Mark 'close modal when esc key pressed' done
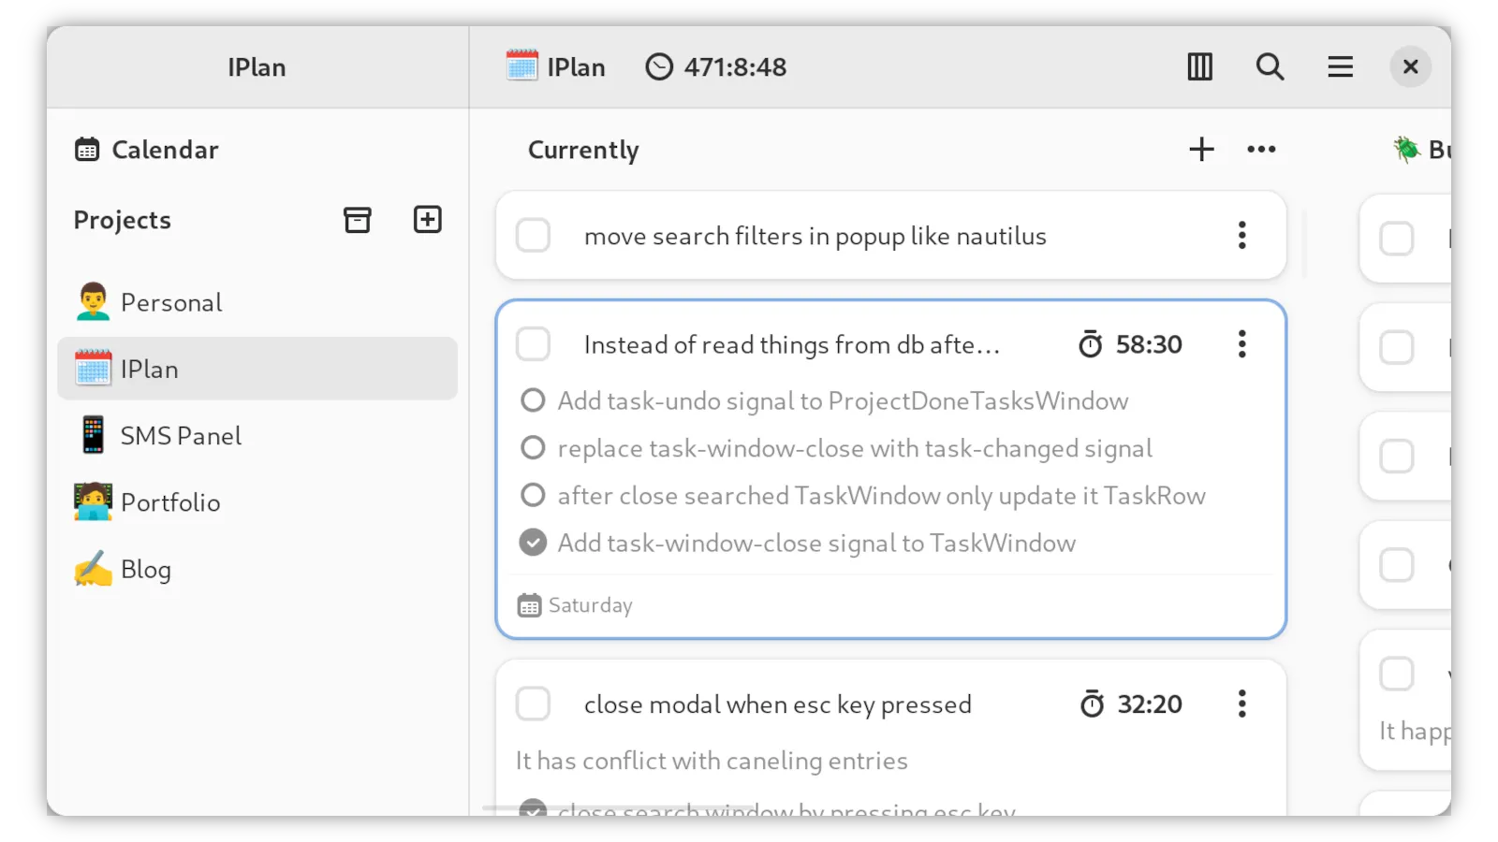The image size is (1498, 842). 534,704
